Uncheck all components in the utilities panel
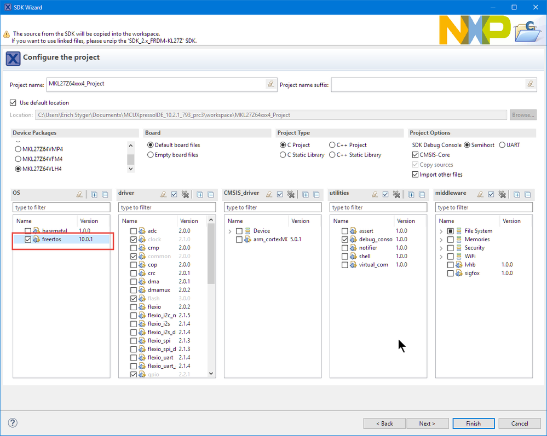Screen dimensions: 547x436 click(x=396, y=194)
